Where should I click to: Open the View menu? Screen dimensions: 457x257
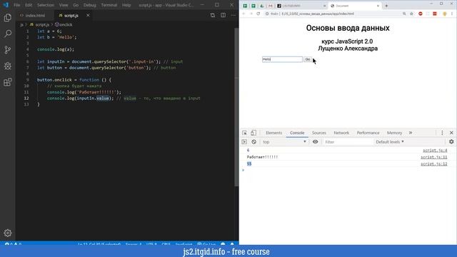pyautogui.click(x=64, y=5)
